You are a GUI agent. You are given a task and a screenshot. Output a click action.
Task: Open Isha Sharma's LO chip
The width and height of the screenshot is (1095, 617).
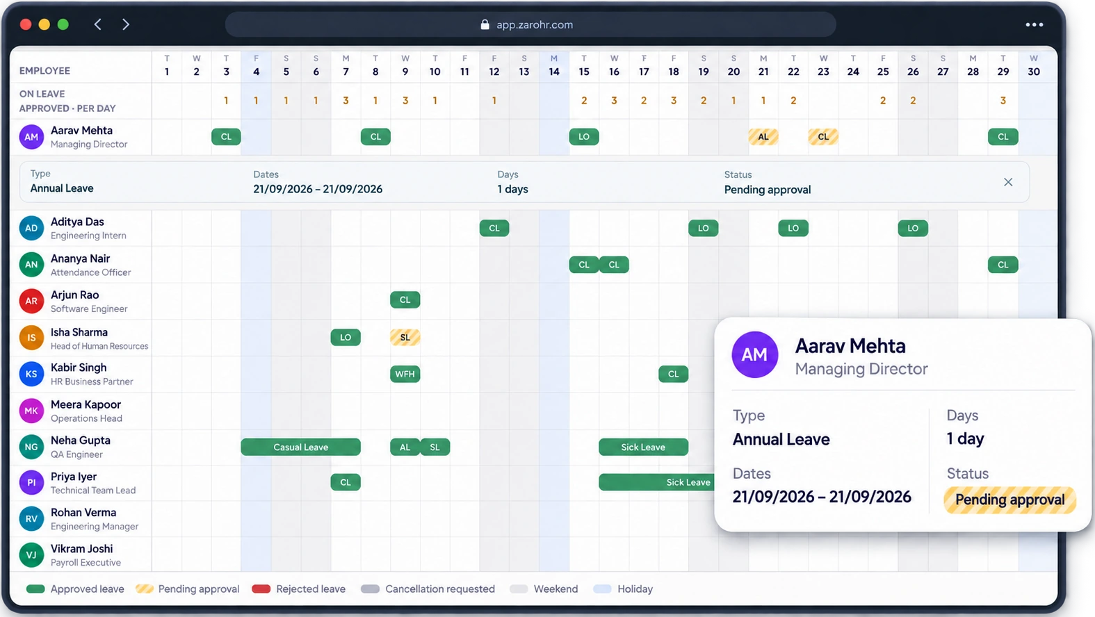[x=346, y=338]
